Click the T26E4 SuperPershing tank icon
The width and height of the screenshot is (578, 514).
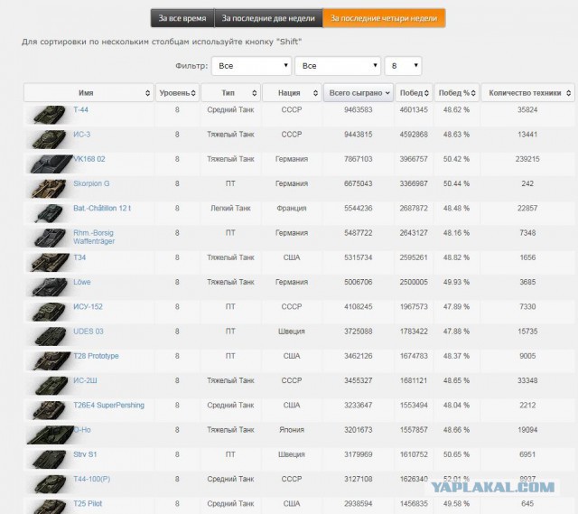click(50, 410)
